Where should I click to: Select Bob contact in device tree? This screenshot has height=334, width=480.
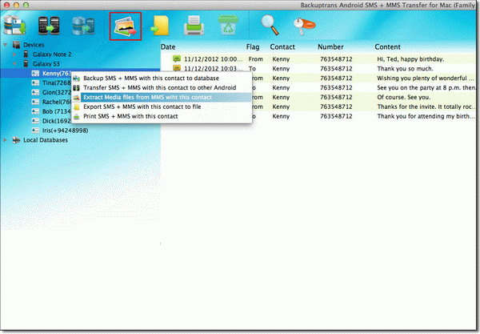click(x=57, y=111)
